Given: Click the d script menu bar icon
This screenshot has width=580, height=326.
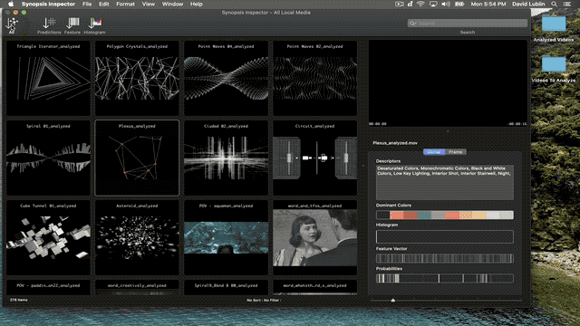Looking at the screenshot, I should [x=410, y=4].
